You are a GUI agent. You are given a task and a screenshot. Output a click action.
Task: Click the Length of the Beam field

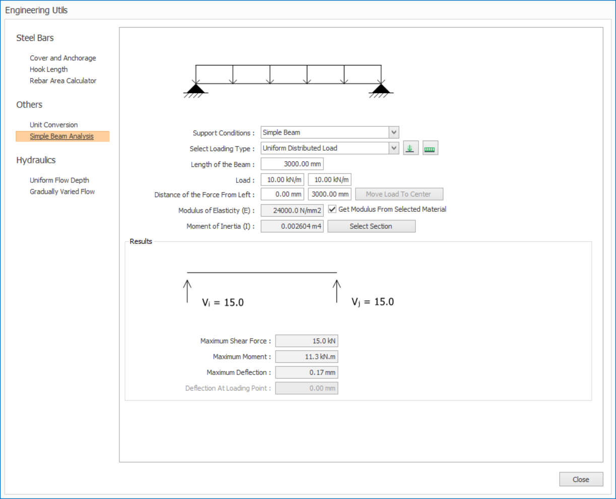(x=292, y=164)
